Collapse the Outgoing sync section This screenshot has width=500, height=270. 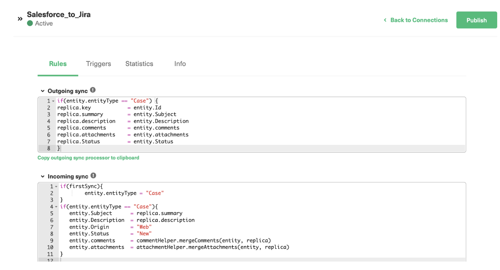coord(43,91)
